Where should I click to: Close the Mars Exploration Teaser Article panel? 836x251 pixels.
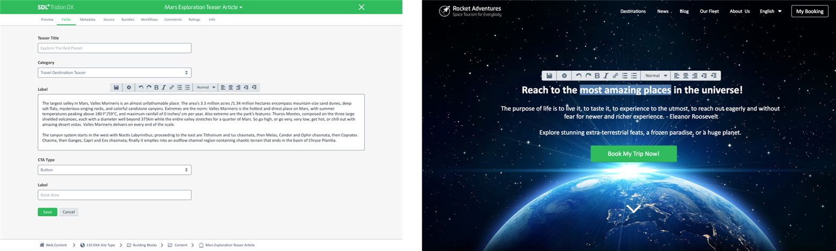(x=362, y=7)
